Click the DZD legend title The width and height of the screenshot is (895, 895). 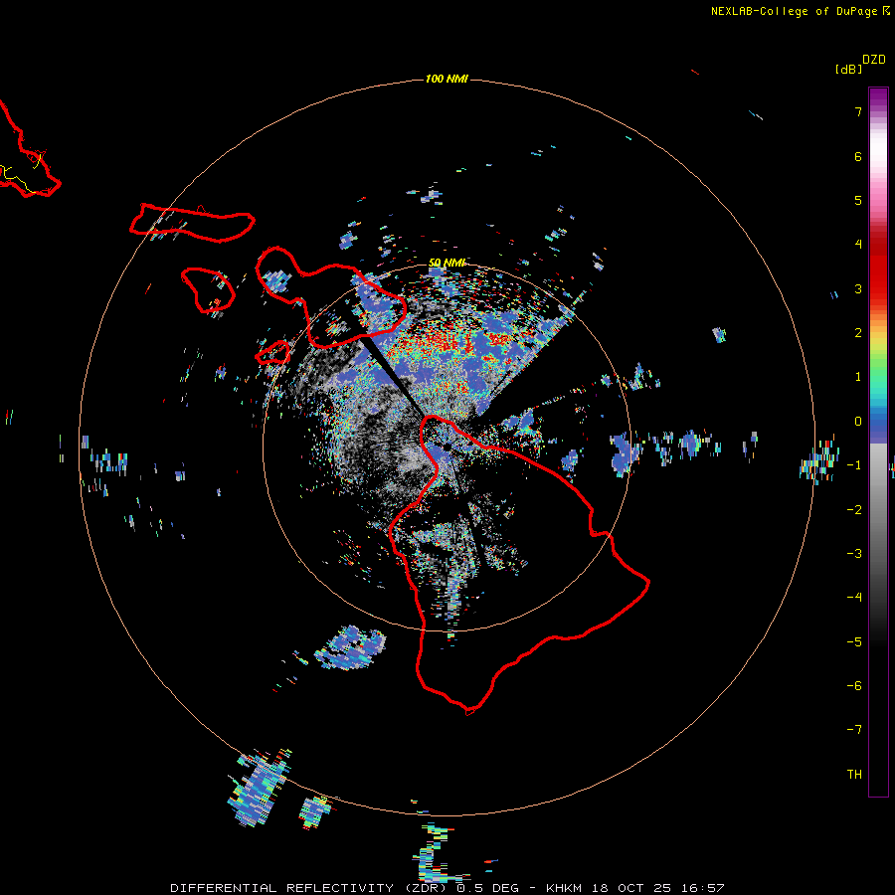pyautogui.click(x=874, y=60)
